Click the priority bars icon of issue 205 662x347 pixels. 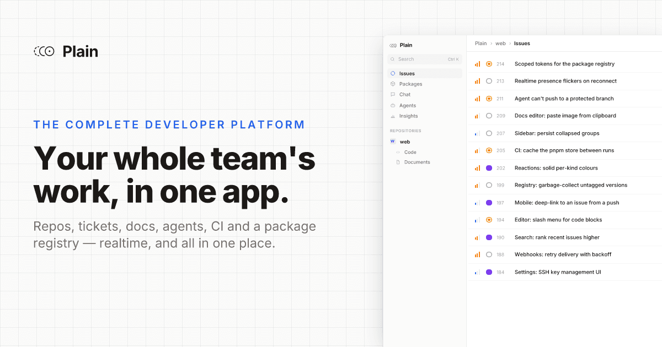click(x=477, y=150)
